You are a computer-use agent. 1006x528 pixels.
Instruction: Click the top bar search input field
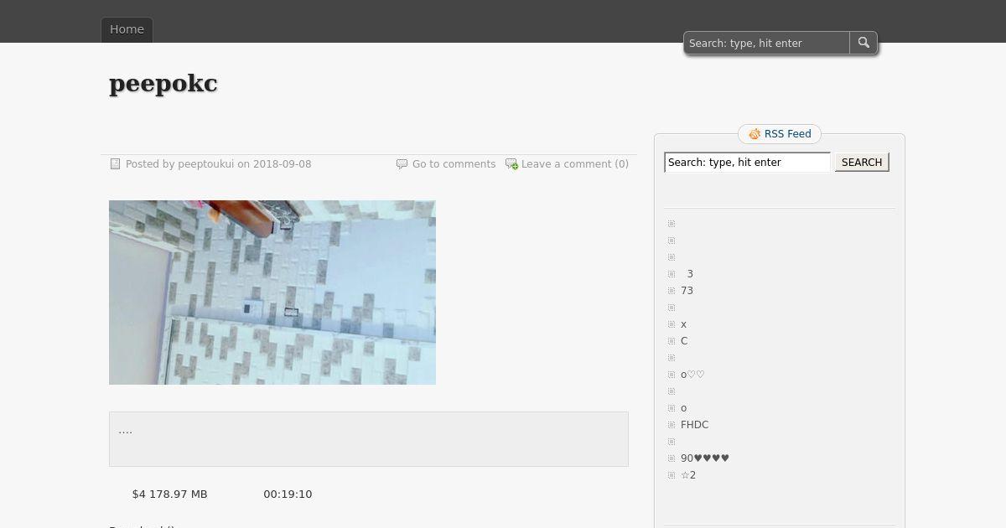[766, 43]
